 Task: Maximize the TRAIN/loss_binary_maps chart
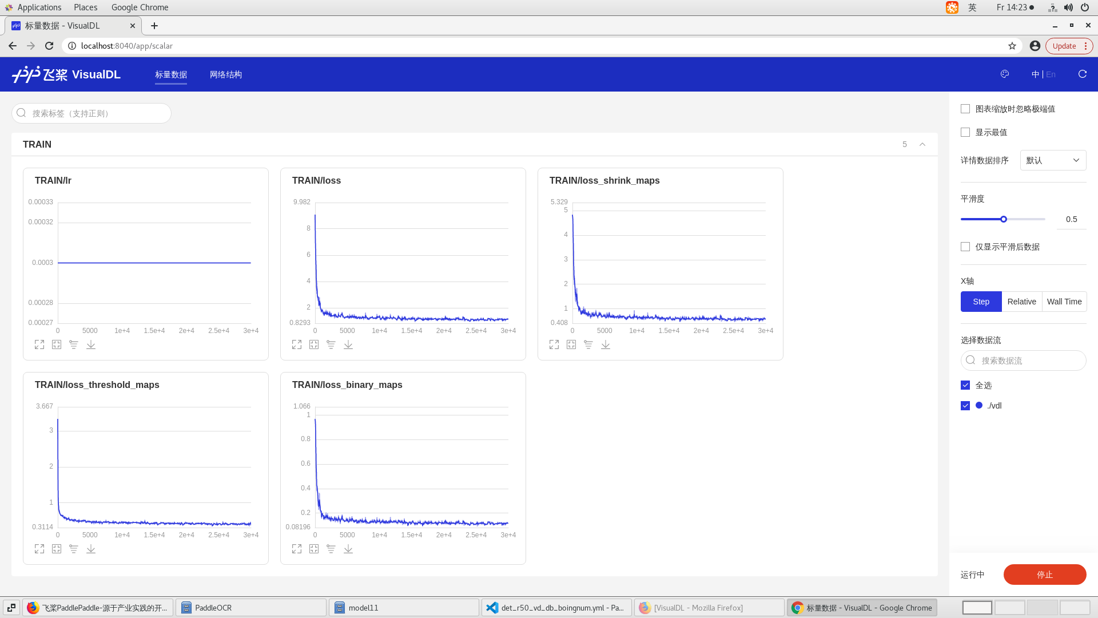(x=297, y=549)
